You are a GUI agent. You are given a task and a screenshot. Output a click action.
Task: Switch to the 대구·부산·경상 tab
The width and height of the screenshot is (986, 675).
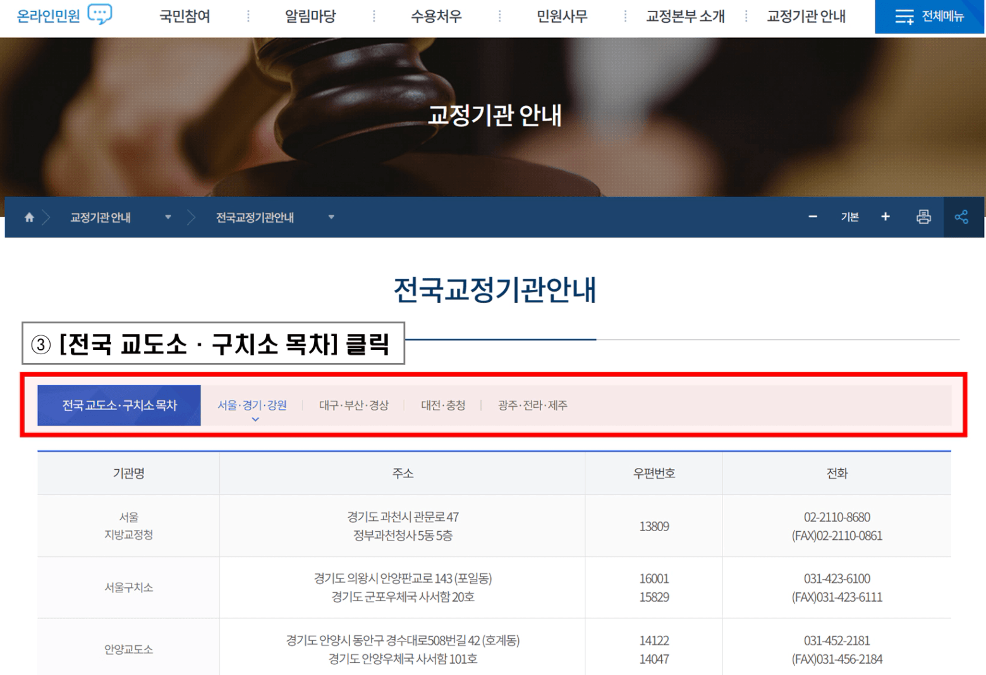(353, 405)
